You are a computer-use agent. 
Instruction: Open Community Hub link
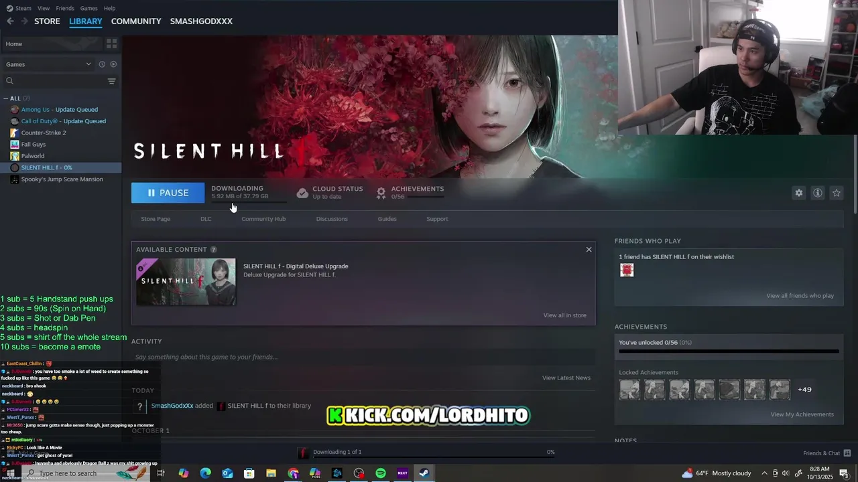click(263, 219)
